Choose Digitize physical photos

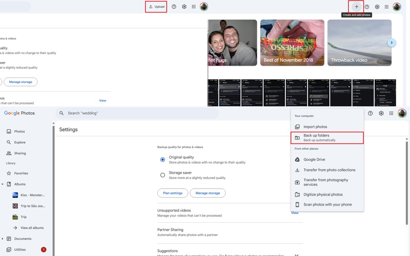pyautogui.click(x=327, y=194)
